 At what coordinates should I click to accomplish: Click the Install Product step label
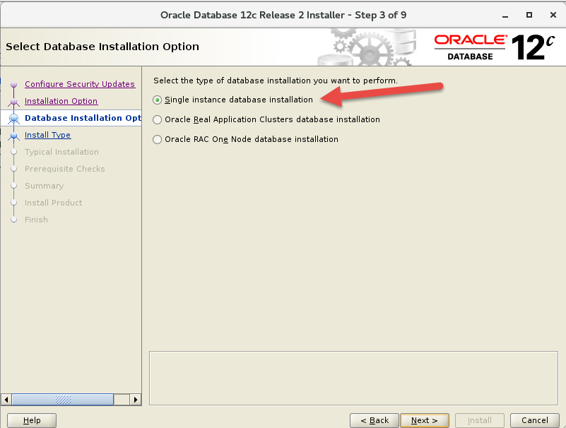click(x=54, y=203)
